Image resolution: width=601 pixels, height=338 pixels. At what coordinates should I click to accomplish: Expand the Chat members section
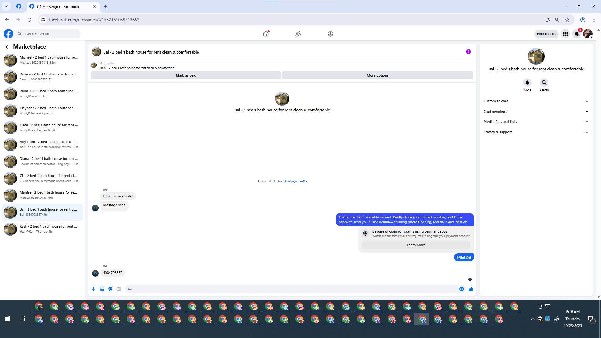point(536,111)
